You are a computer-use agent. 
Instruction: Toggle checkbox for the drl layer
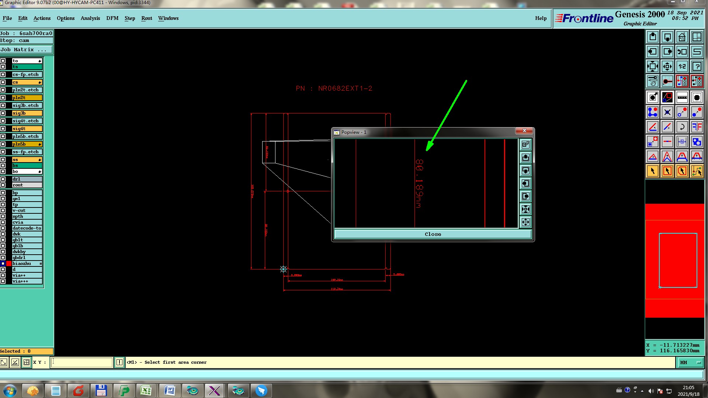tap(3, 179)
